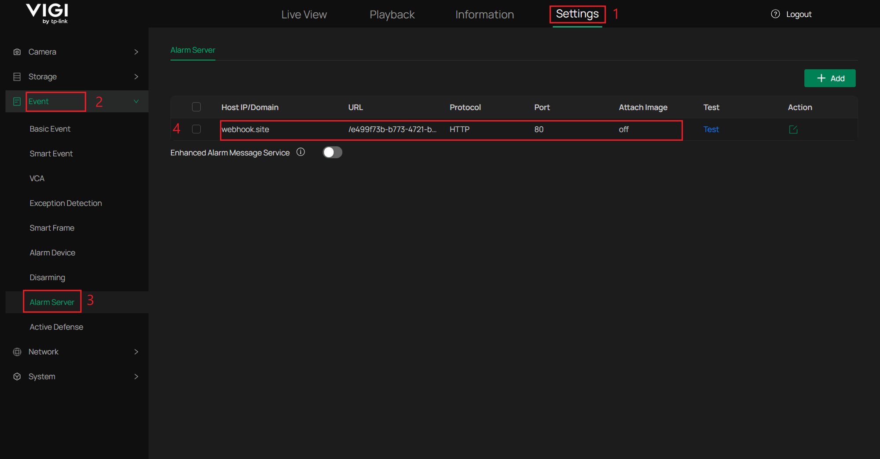This screenshot has height=459, width=880.
Task: Click the Camera icon in sidebar
Action: [17, 52]
